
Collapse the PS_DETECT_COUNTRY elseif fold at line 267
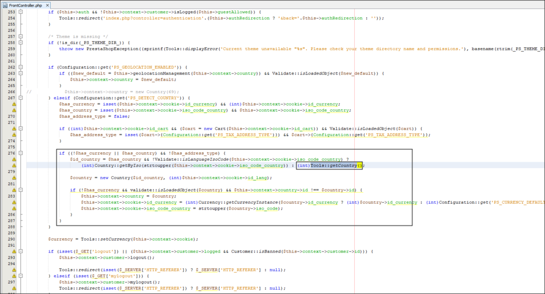(x=21, y=98)
